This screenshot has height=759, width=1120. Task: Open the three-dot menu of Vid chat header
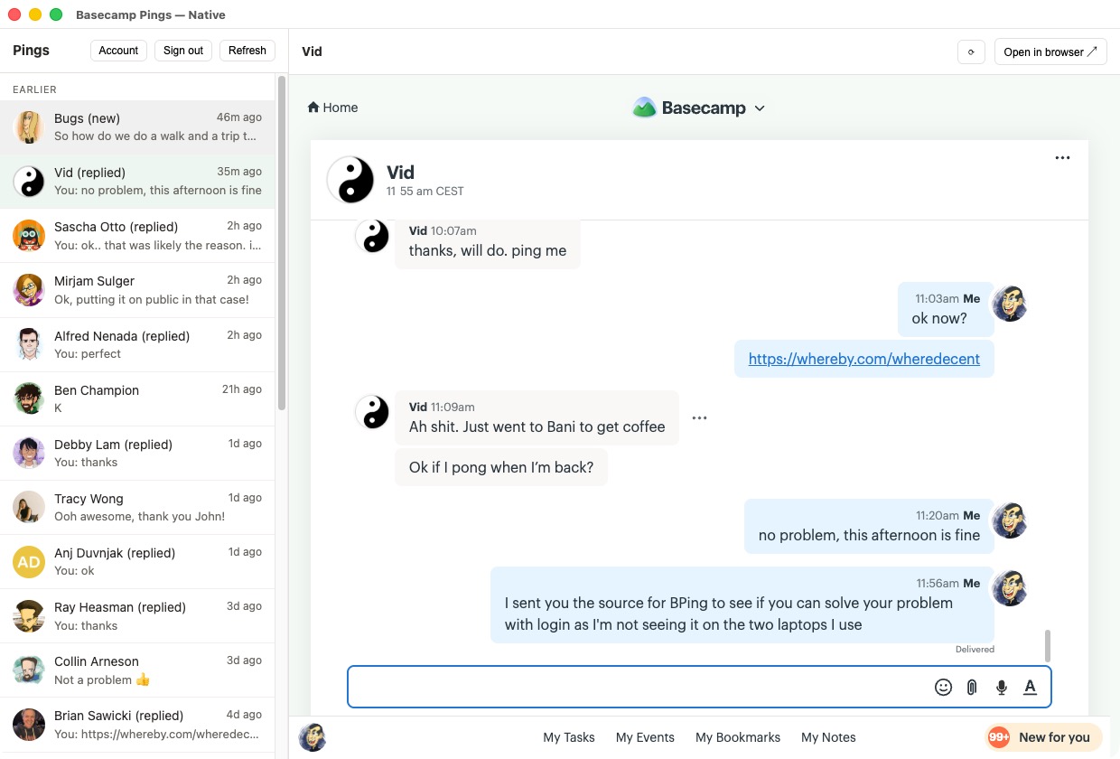pos(1062,158)
